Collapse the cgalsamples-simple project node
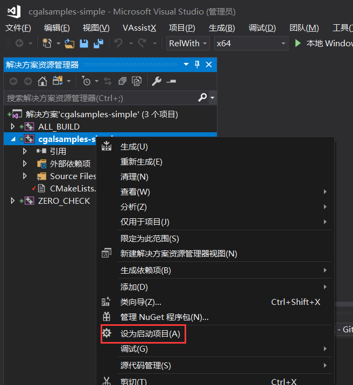 click(x=13, y=139)
